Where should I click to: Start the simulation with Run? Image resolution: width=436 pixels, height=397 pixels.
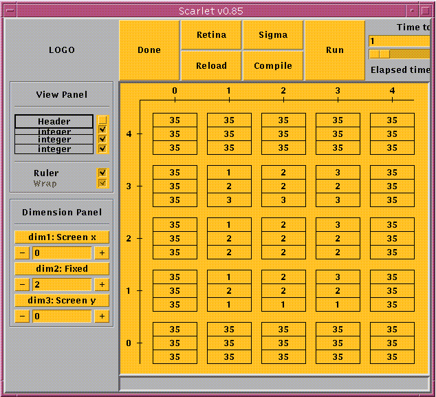tap(335, 50)
